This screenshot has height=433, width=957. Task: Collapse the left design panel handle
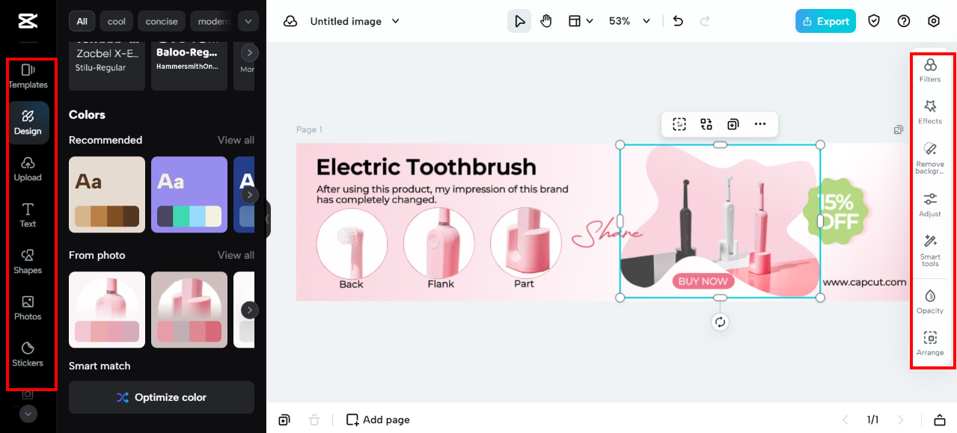[268, 219]
